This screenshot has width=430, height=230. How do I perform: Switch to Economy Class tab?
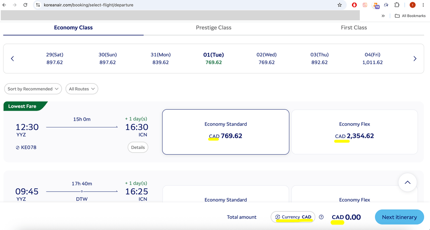coord(73,28)
